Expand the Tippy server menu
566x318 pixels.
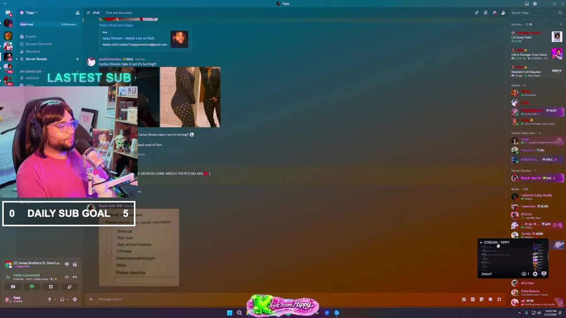click(x=29, y=13)
